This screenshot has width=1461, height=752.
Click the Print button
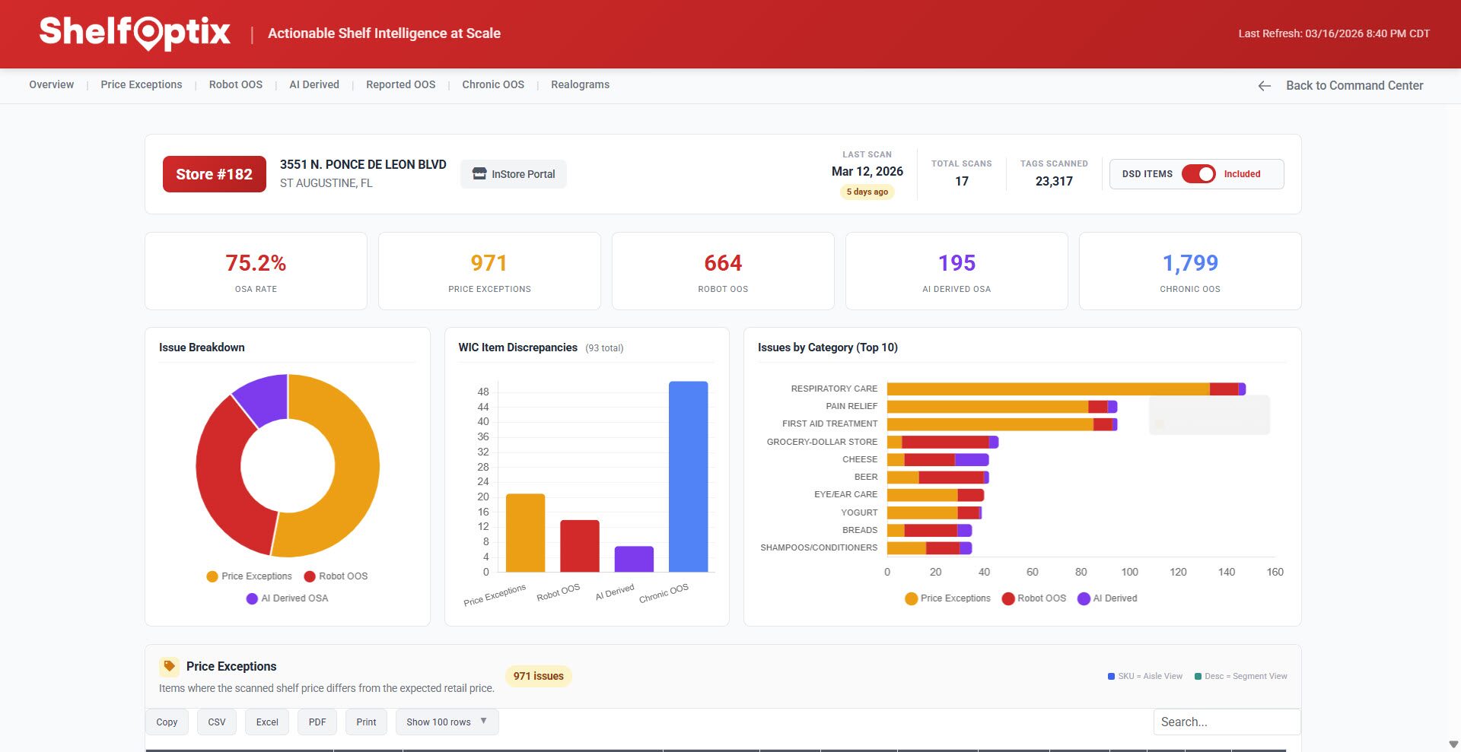pos(366,722)
